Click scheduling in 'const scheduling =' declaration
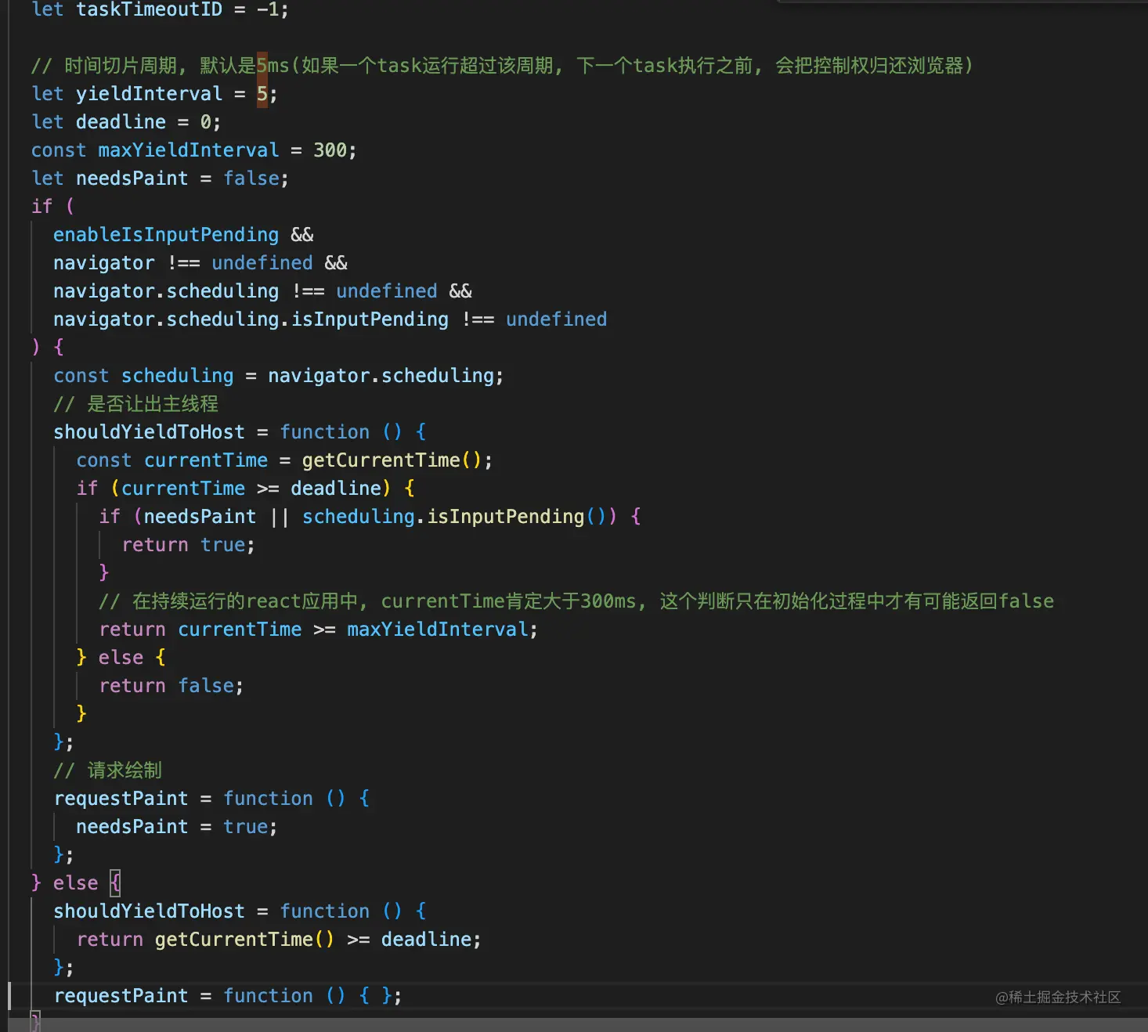Viewport: 1148px width, 1032px height. tap(177, 376)
